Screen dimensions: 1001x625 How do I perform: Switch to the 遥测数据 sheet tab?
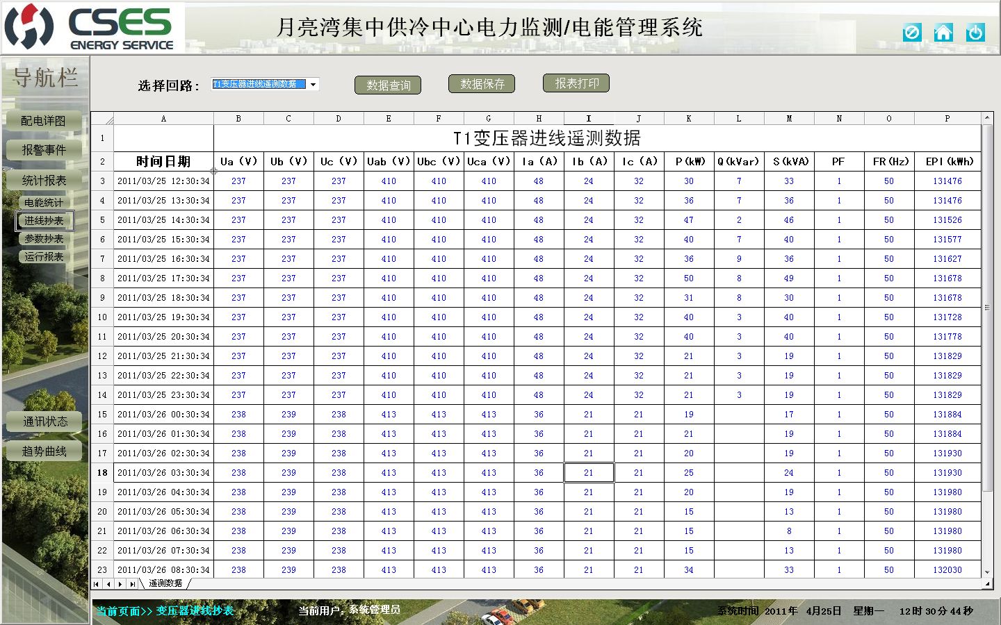coord(165,584)
